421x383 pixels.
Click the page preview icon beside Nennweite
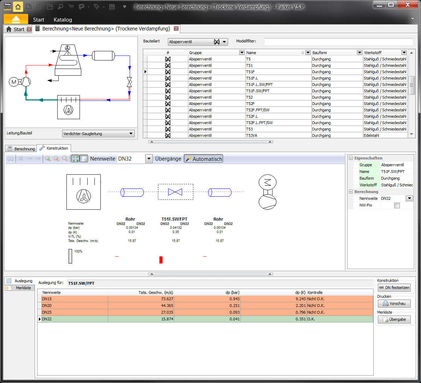(84, 159)
